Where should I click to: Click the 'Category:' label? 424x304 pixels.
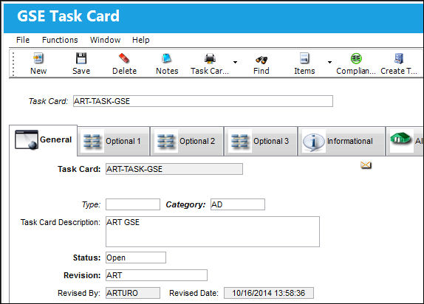click(x=185, y=204)
